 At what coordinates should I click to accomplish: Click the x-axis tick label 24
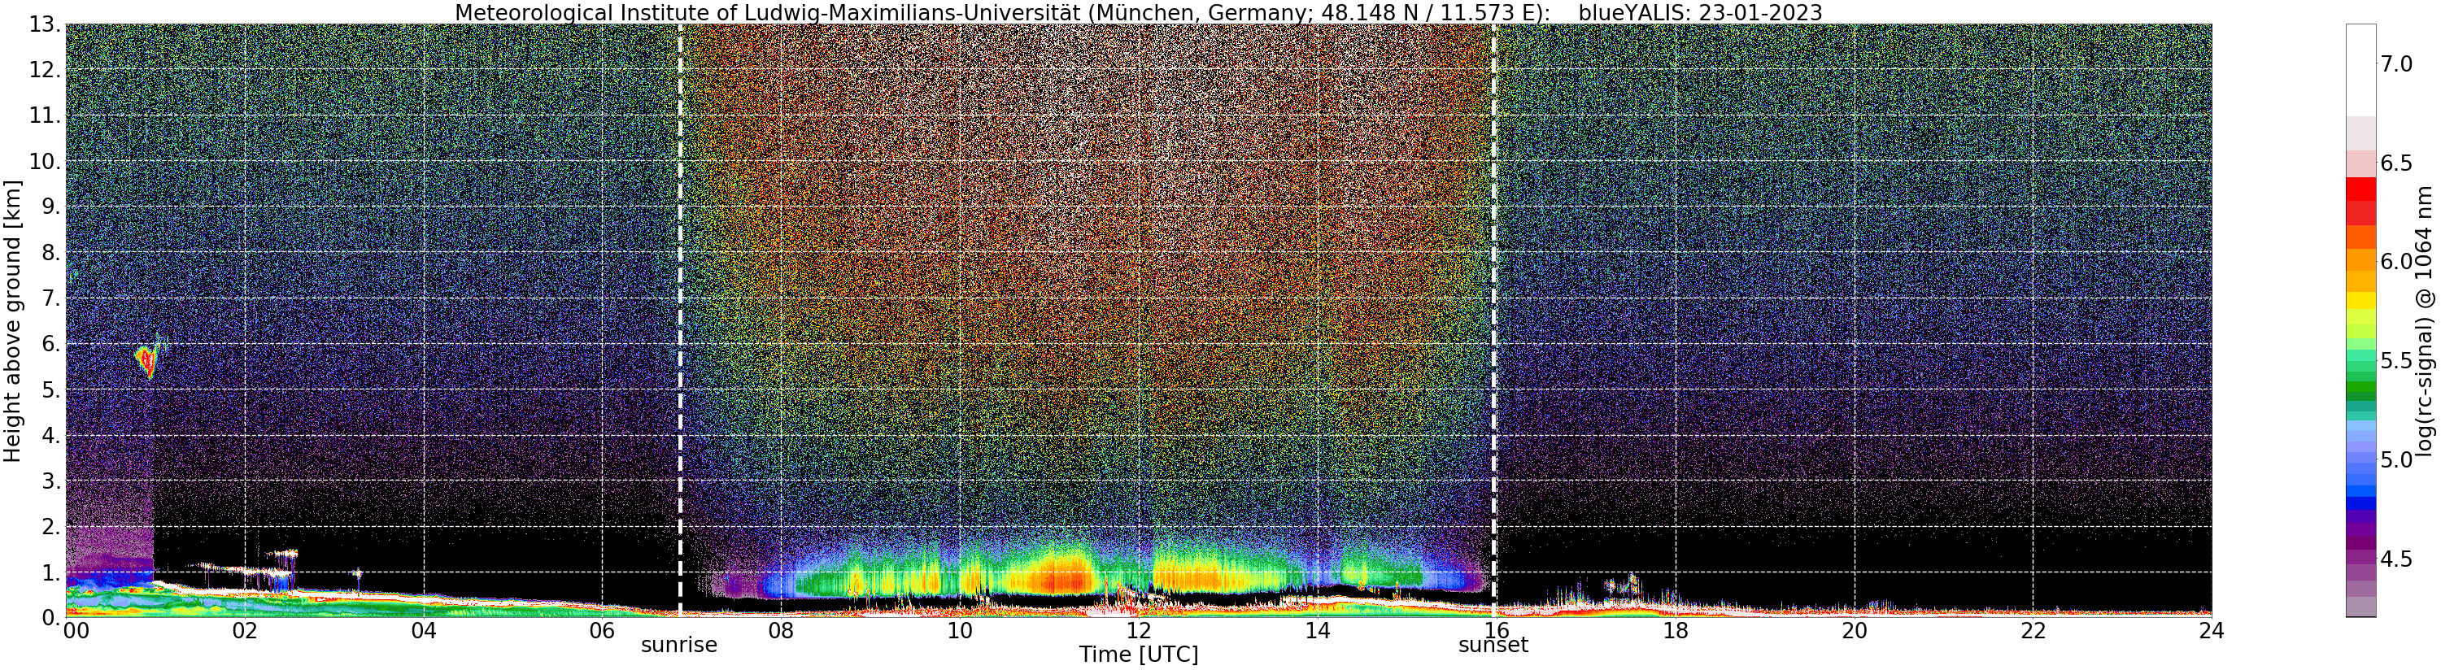click(2212, 630)
